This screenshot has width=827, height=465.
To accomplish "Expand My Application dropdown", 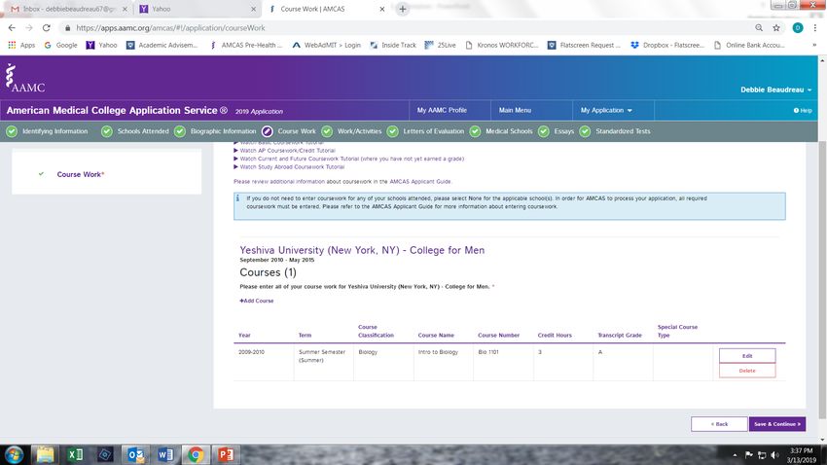I will tap(606, 110).
